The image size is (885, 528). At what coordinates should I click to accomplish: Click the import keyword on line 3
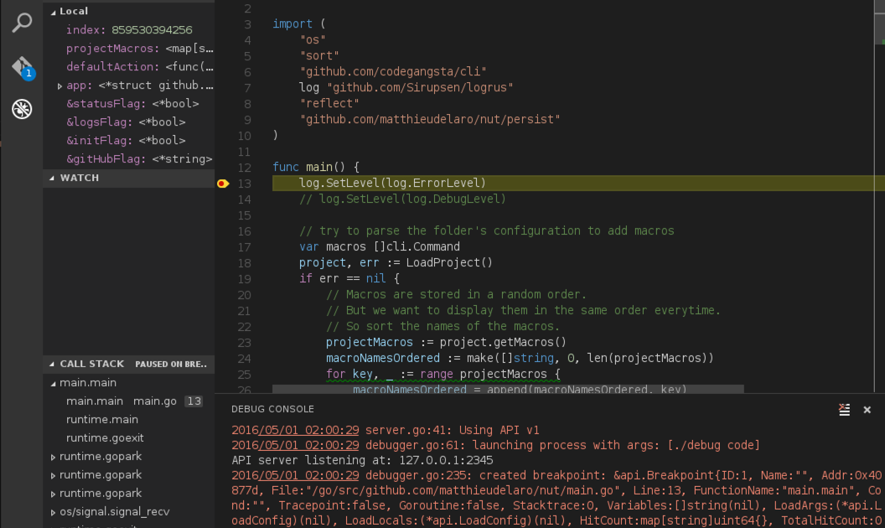click(x=292, y=23)
